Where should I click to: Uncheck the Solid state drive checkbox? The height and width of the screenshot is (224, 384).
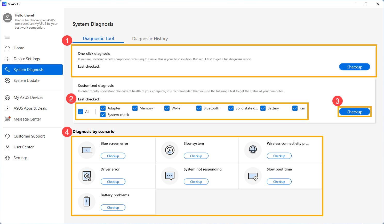point(231,108)
